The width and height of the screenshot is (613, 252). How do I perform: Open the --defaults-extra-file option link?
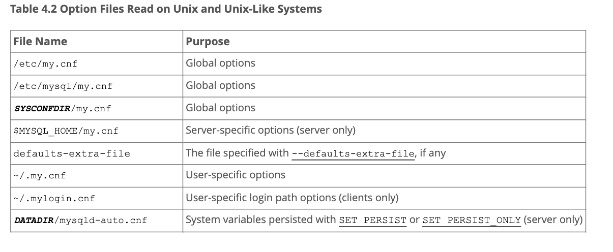coord(353,153)
